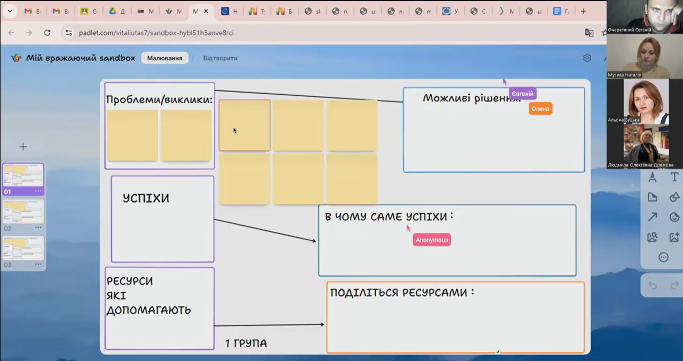Open the image search tool
Viewport: 683px width, 361px height.
point(652,237)
